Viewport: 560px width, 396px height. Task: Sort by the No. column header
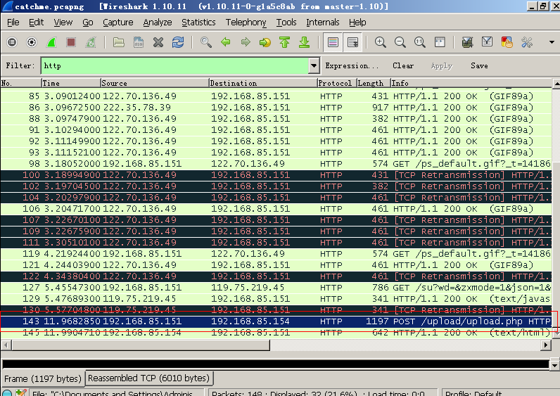[20, 83]
